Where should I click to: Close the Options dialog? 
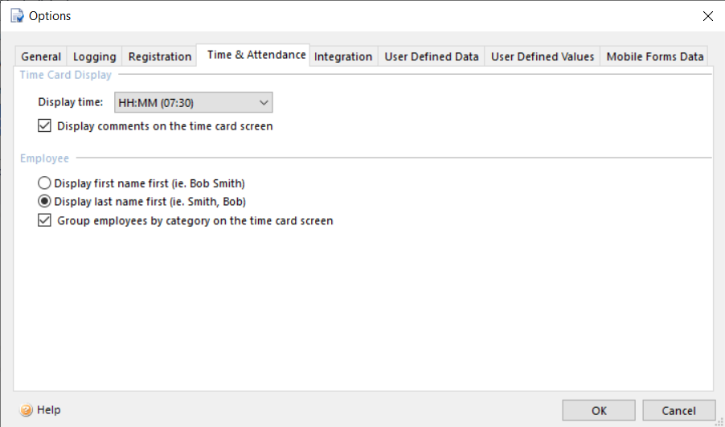pos(707,16)
